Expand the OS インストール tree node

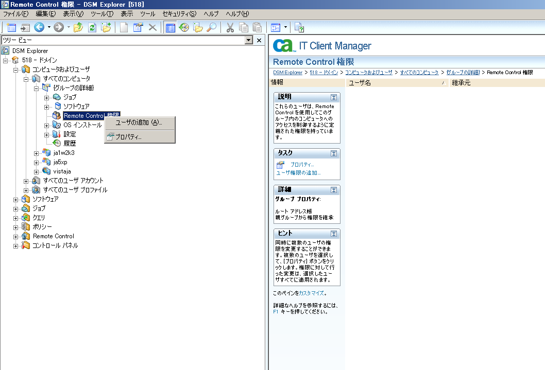tap(46, 125)
